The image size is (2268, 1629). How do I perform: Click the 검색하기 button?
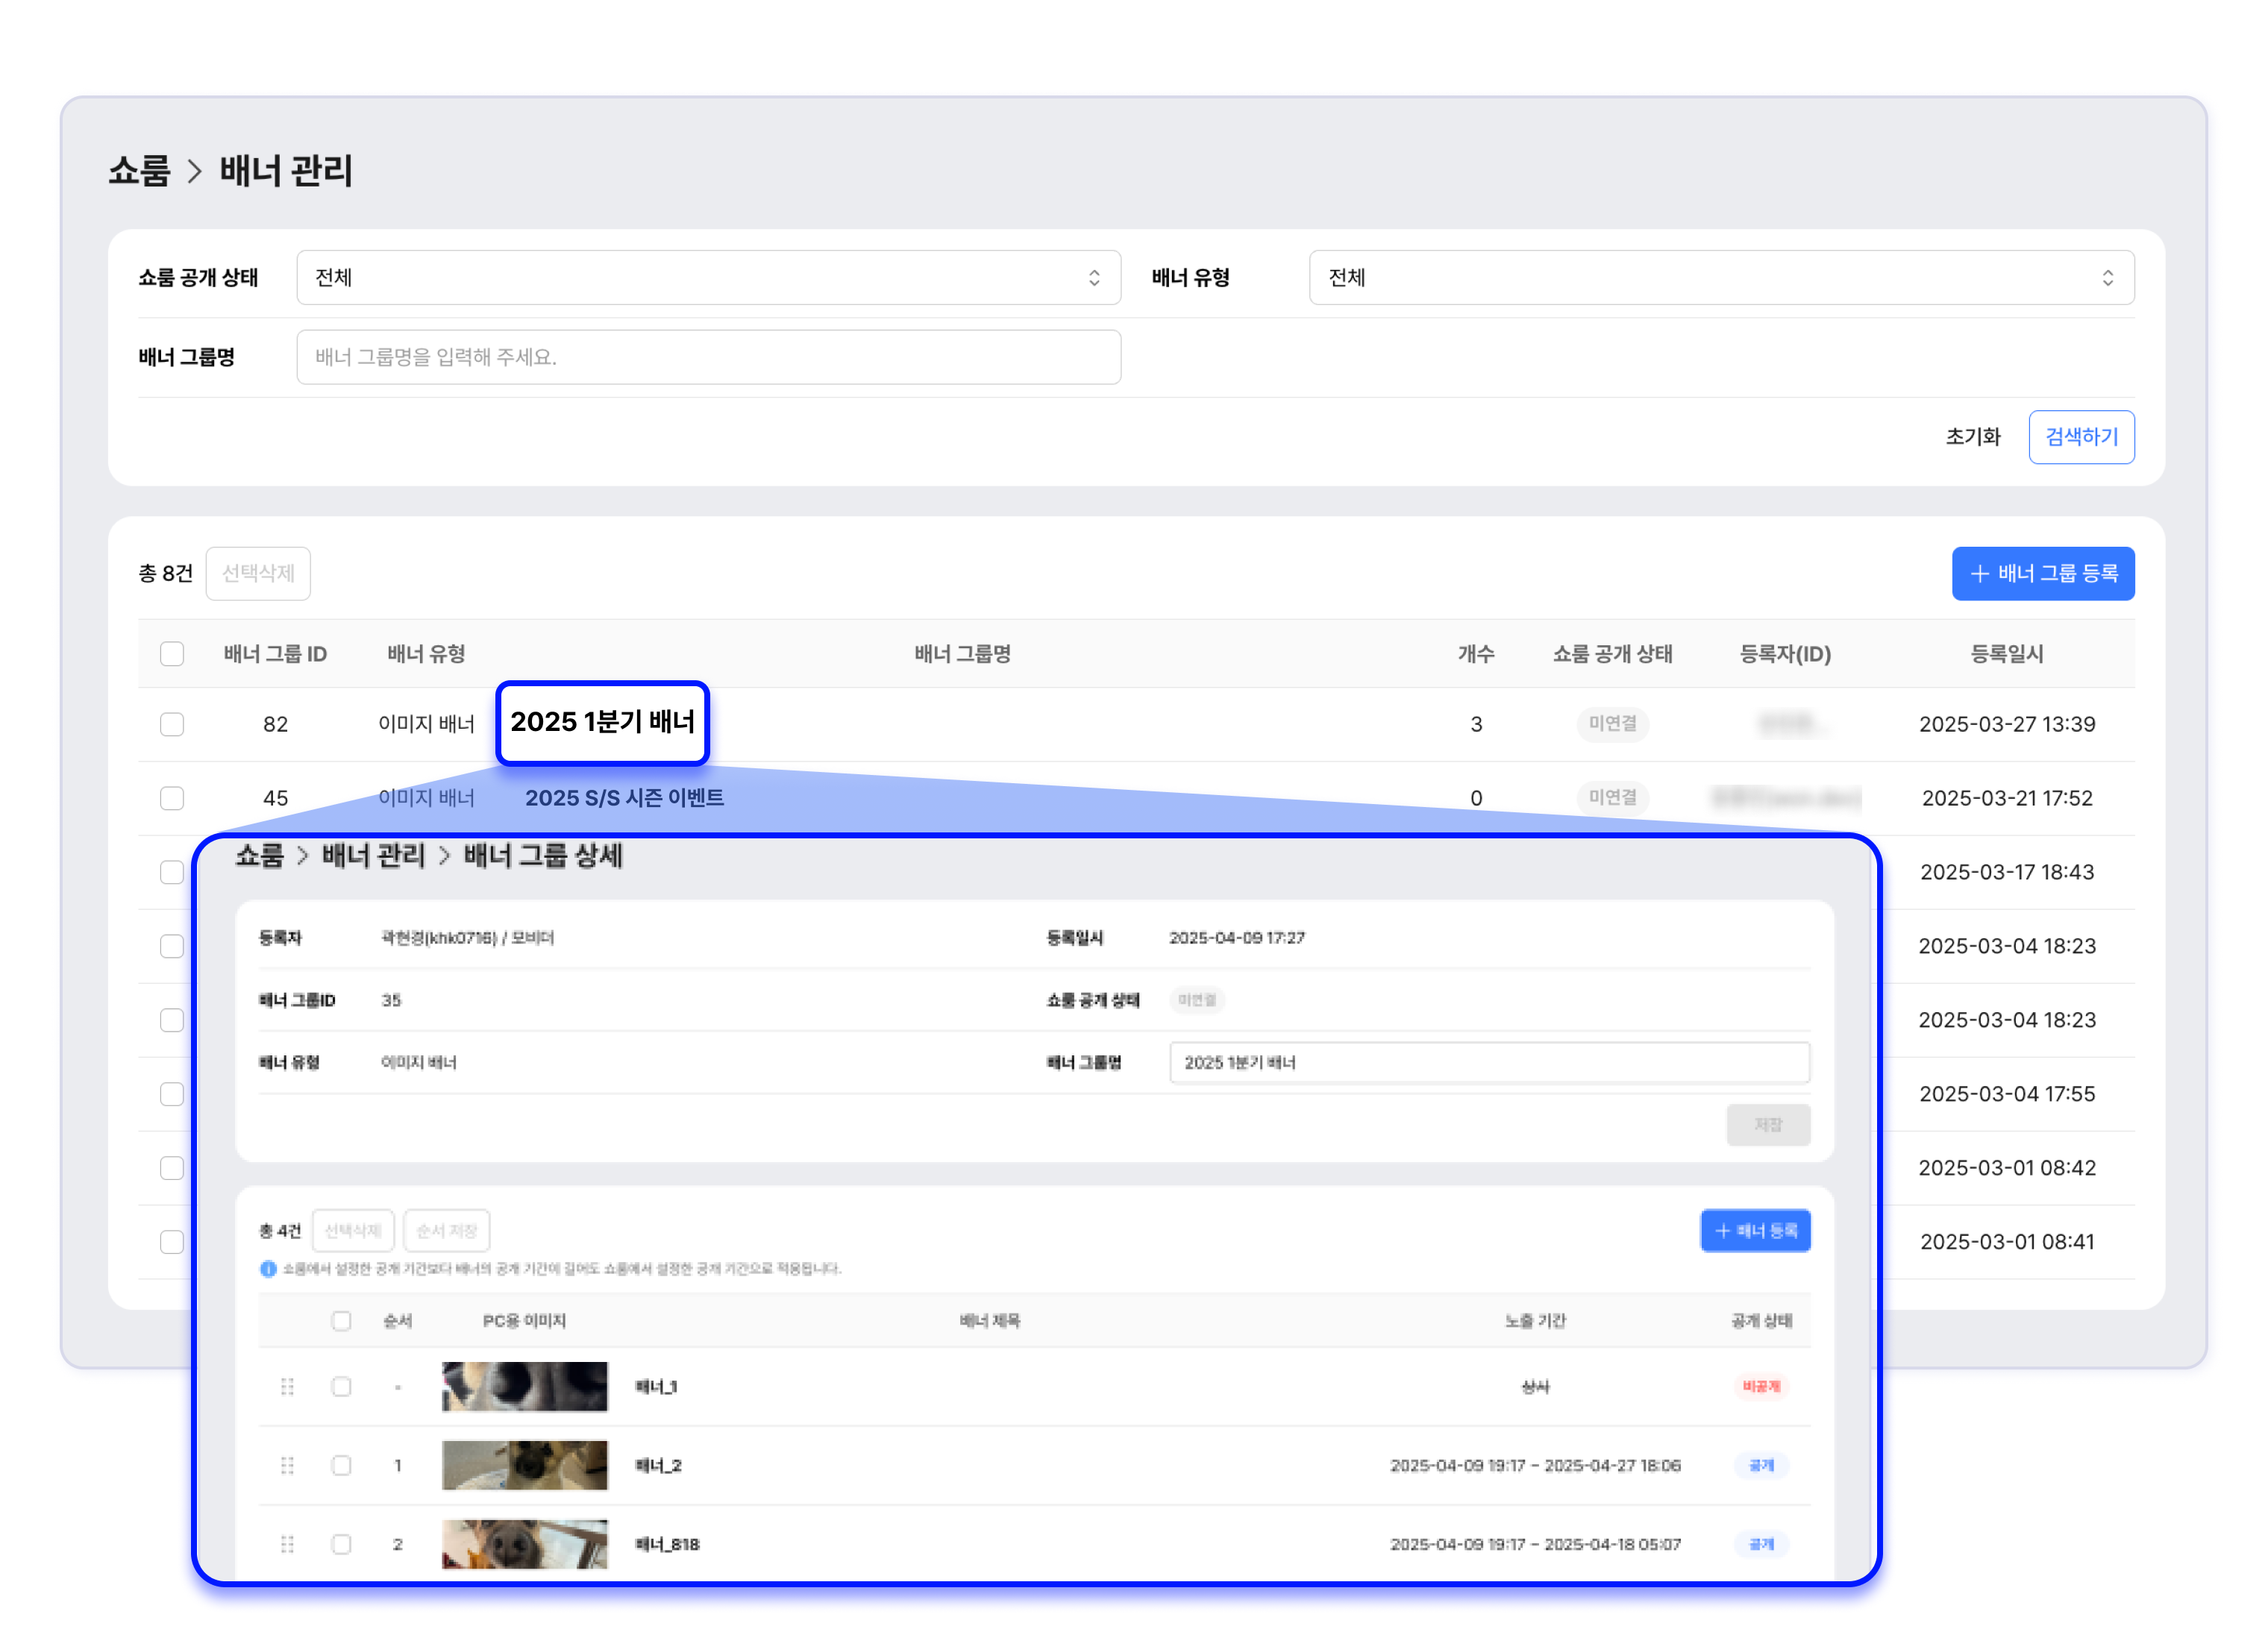pos(2080,437)
